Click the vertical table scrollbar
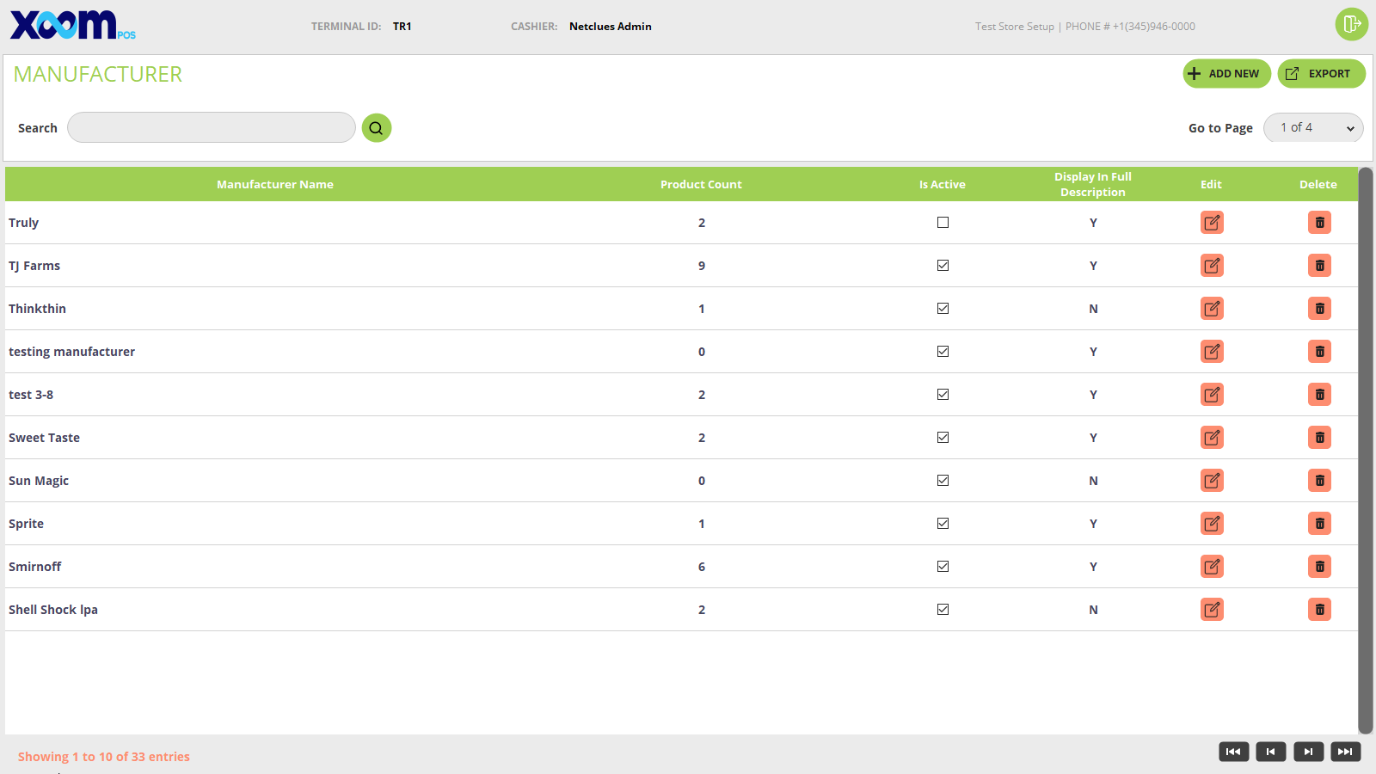 click(1365, 447)
